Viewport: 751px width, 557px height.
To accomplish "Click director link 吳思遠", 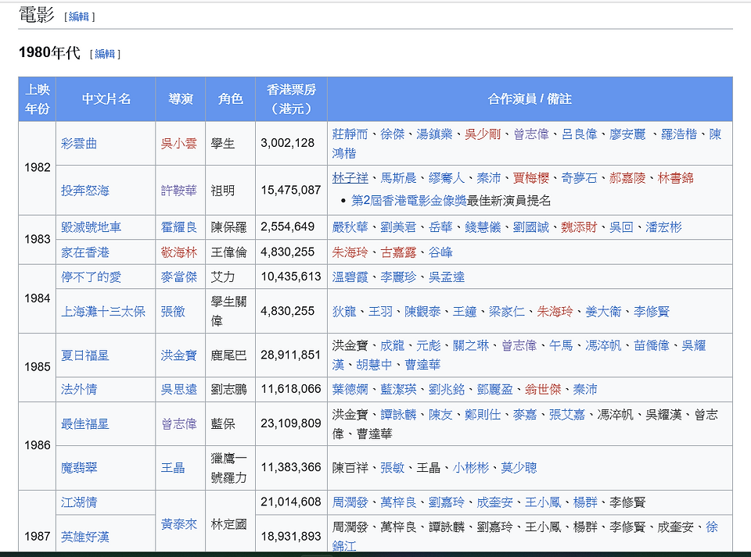I will [178, 389].
